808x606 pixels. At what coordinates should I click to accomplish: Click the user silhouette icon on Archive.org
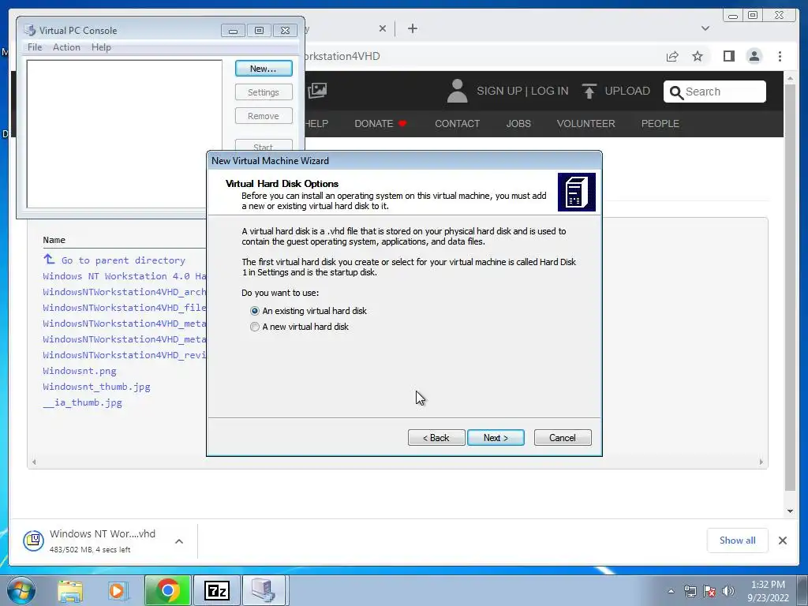pyautogui.click(x=457, y=92)
